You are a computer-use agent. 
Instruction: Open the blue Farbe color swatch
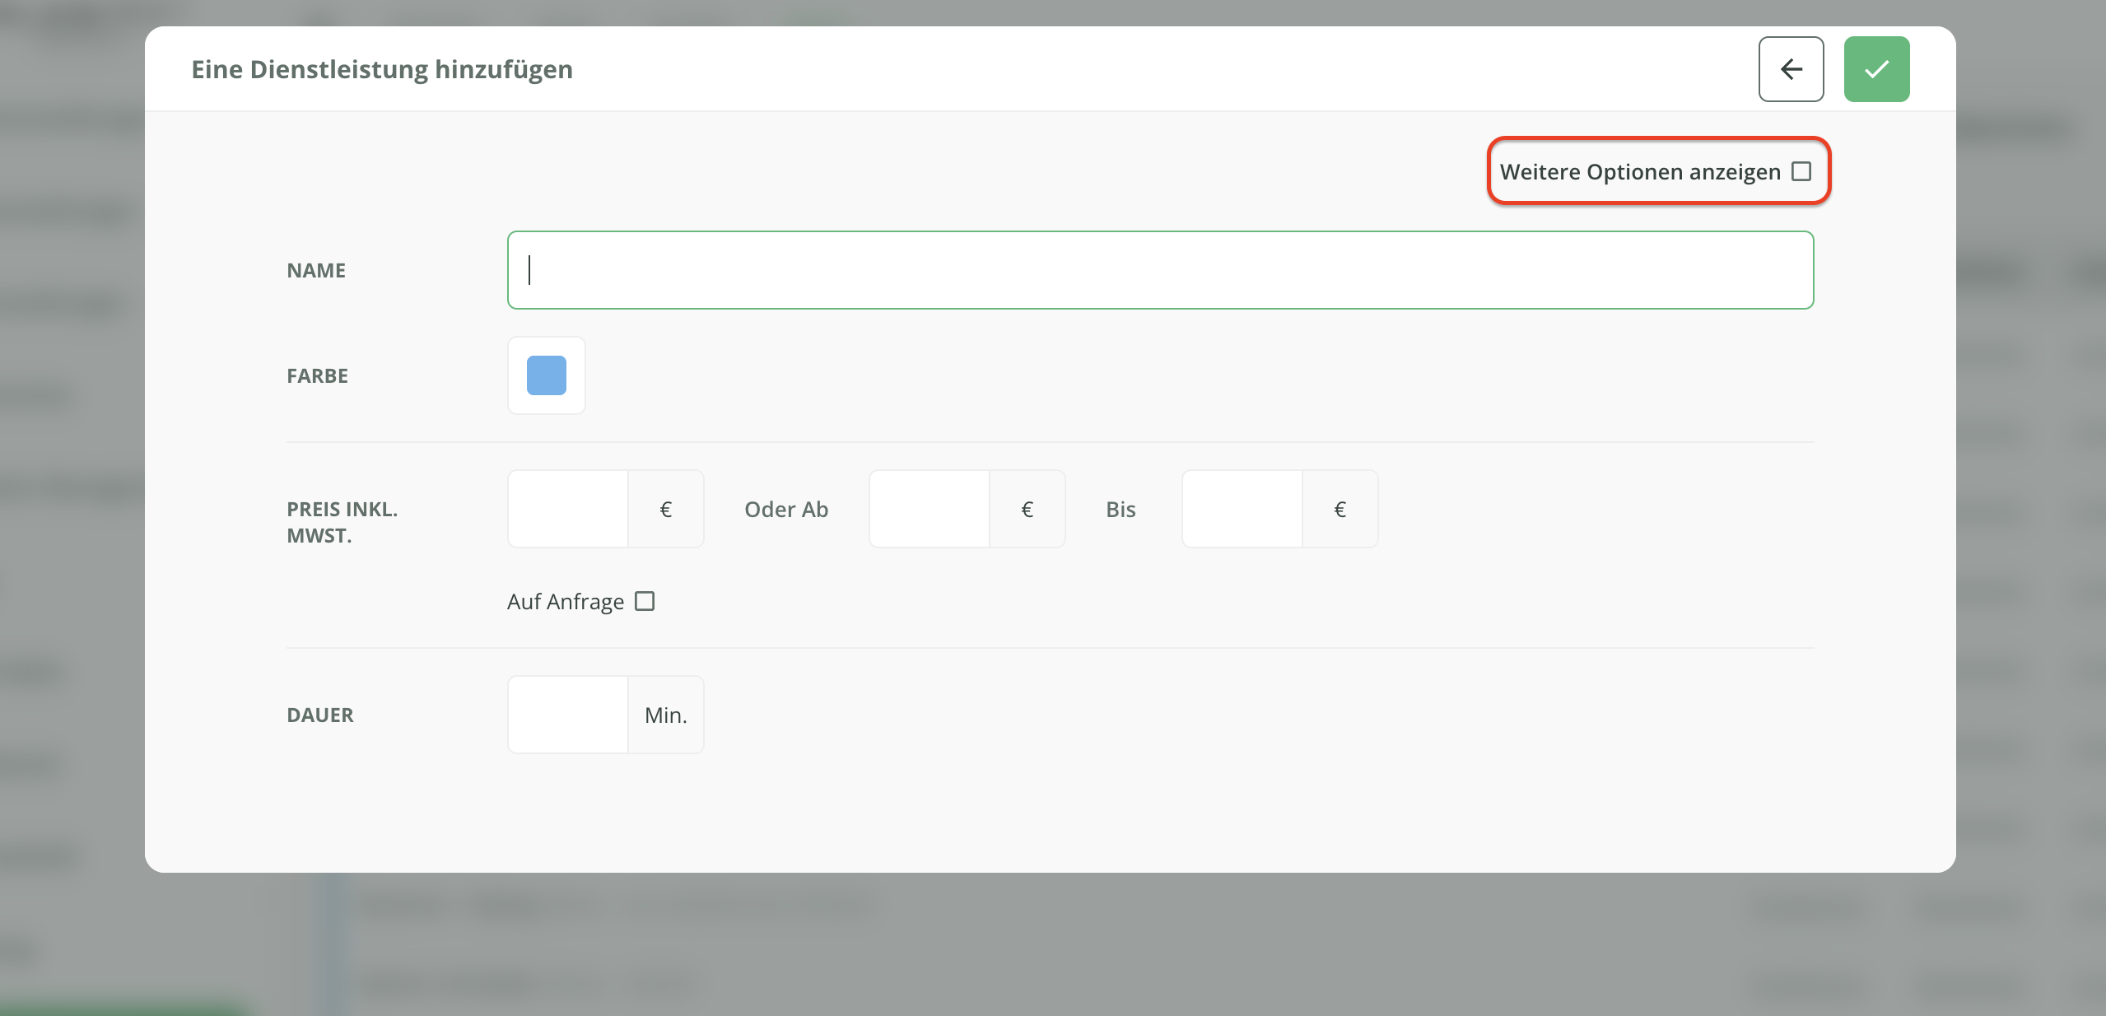pos(547,375)
